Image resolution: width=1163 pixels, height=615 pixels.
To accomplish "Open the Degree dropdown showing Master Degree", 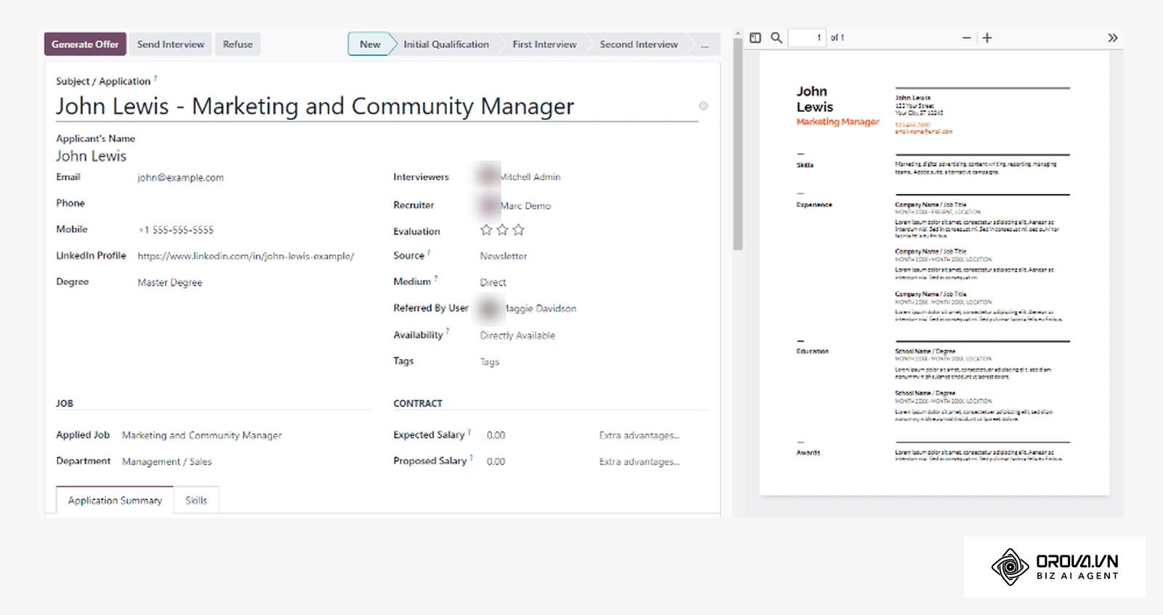I will (170, 283).
